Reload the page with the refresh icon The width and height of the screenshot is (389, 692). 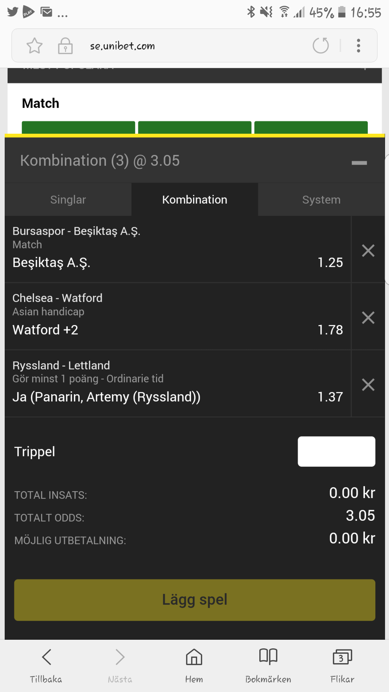[x=321, y=45]
